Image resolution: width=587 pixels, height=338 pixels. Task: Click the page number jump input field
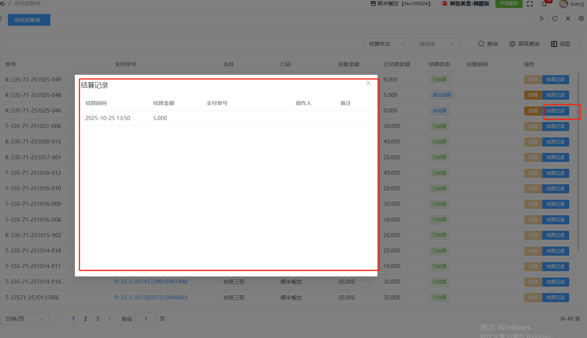[146, 319]
